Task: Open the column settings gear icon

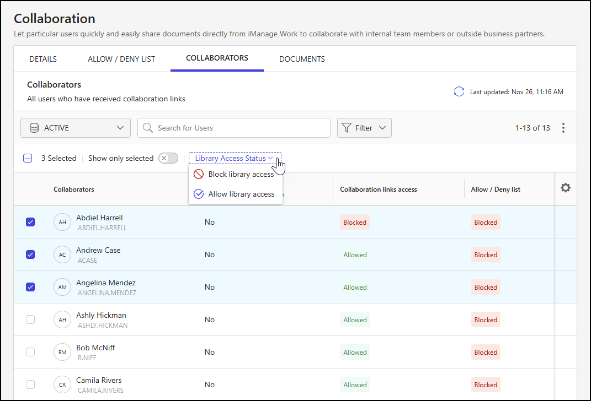Action: [565, 188]
